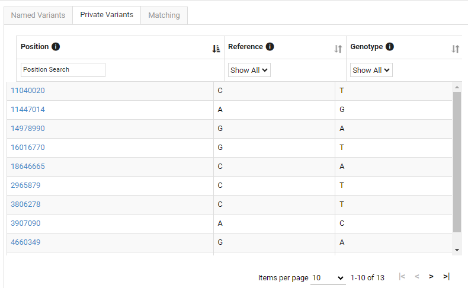Click the Position column info icon
The width and height of the screenshot is (468, 288).
pyautogui.click(x=56, y=47)
